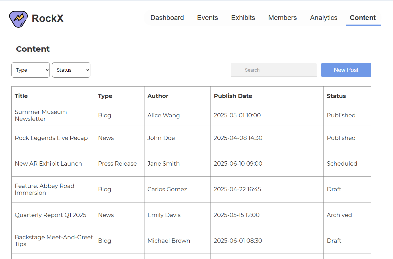The image size is (393, 259).
Task: Click the RockX brand name
Action: [47, 19]
